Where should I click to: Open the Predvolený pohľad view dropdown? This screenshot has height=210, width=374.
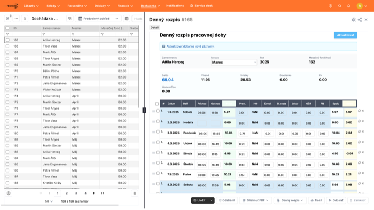(x=98, y=19)
